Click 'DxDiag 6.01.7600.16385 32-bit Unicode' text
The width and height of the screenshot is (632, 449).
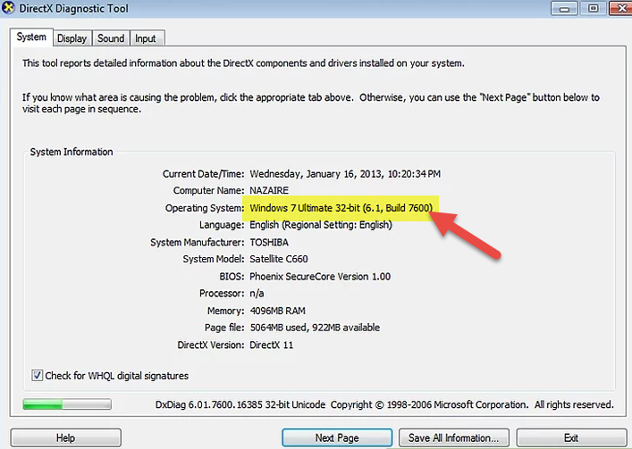point(240,404)
